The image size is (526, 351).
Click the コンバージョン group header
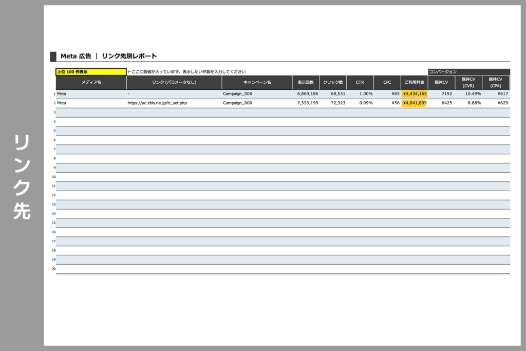(468, 72)
